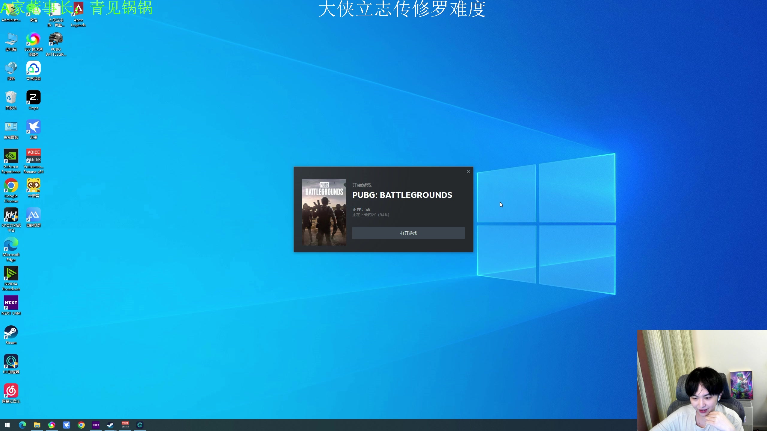Open the Microsoft Edge desktop shortcut
Screen dimensions: 767x431
pyautogui.click(x=11, y=250)
